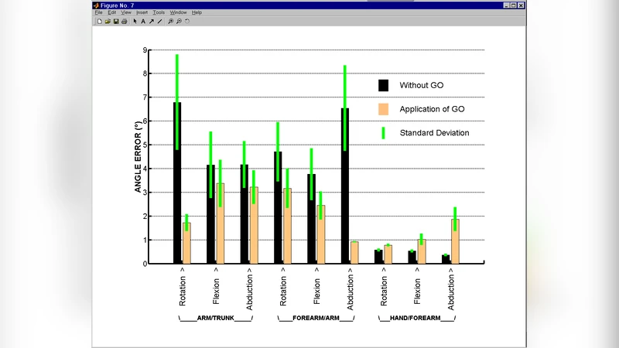619x348 pixels.
Task: Minimize the Figure No. 7 window
Action: point(507,5)
